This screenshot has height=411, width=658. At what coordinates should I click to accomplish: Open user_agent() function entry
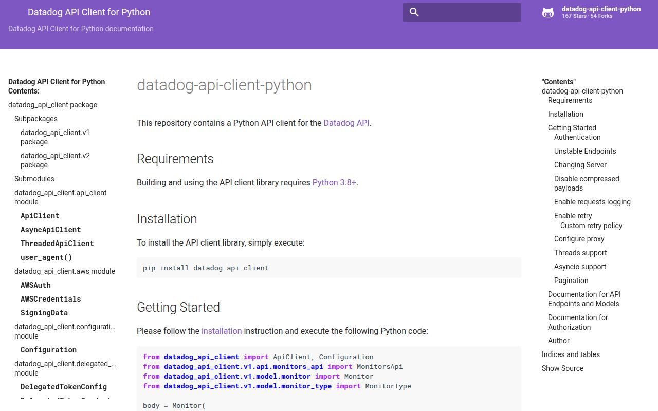click(x=46, y=257)
